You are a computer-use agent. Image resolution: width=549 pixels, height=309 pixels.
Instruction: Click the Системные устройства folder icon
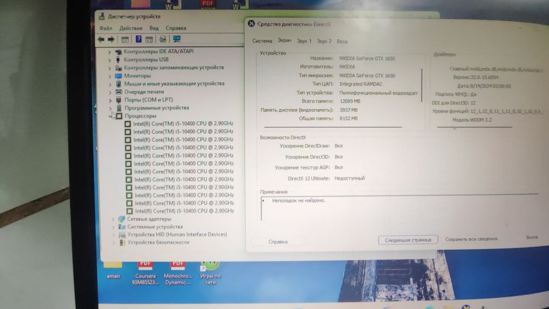tap(121, 227)
